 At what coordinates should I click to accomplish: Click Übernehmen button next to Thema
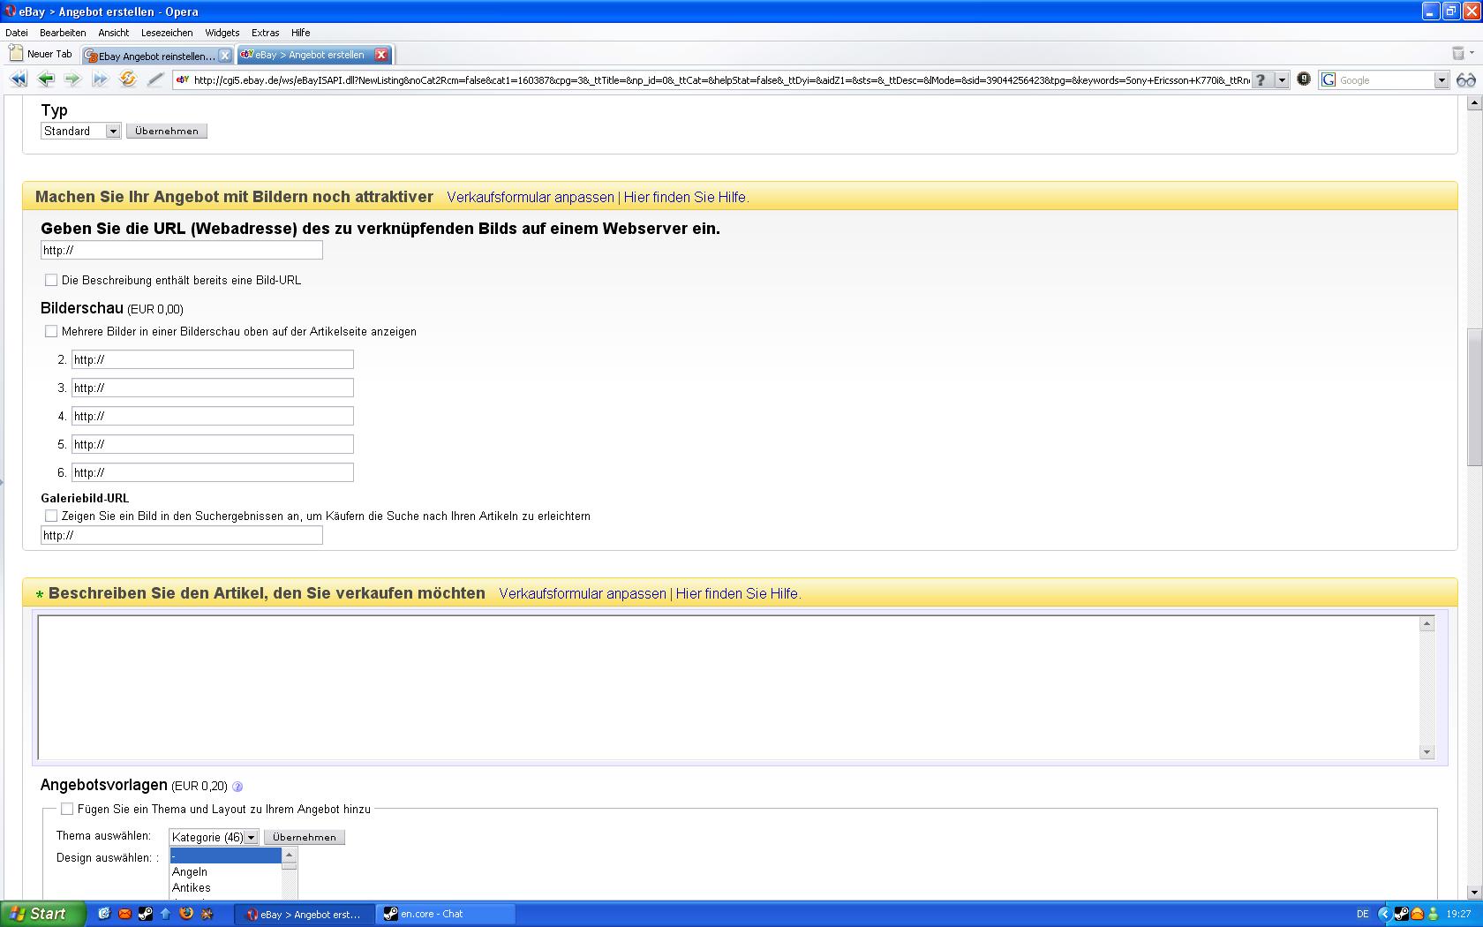click(305, 837)
